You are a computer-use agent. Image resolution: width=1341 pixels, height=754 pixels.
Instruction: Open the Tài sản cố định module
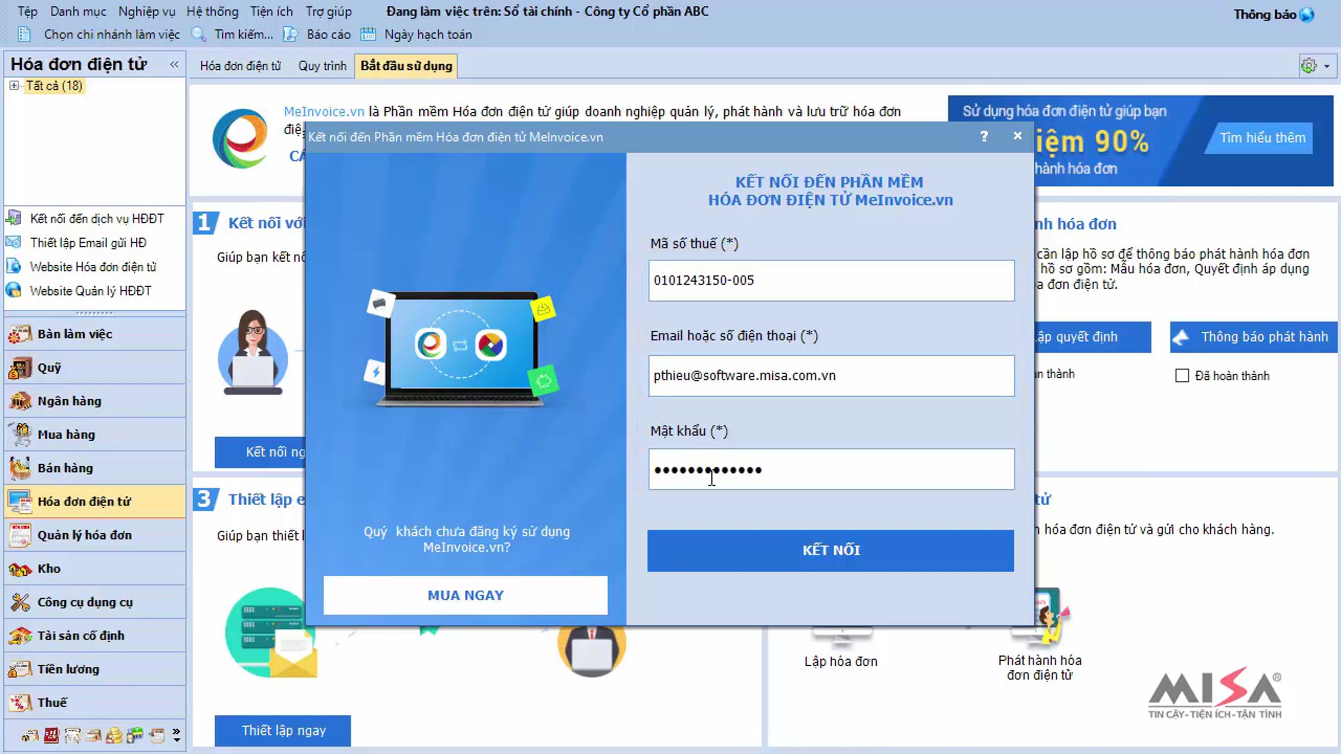coord(94,636)
